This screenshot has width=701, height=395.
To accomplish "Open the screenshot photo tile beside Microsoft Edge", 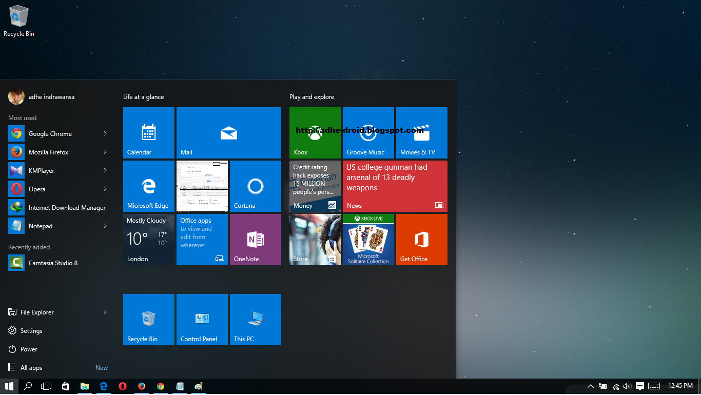I will coord(202,186).
